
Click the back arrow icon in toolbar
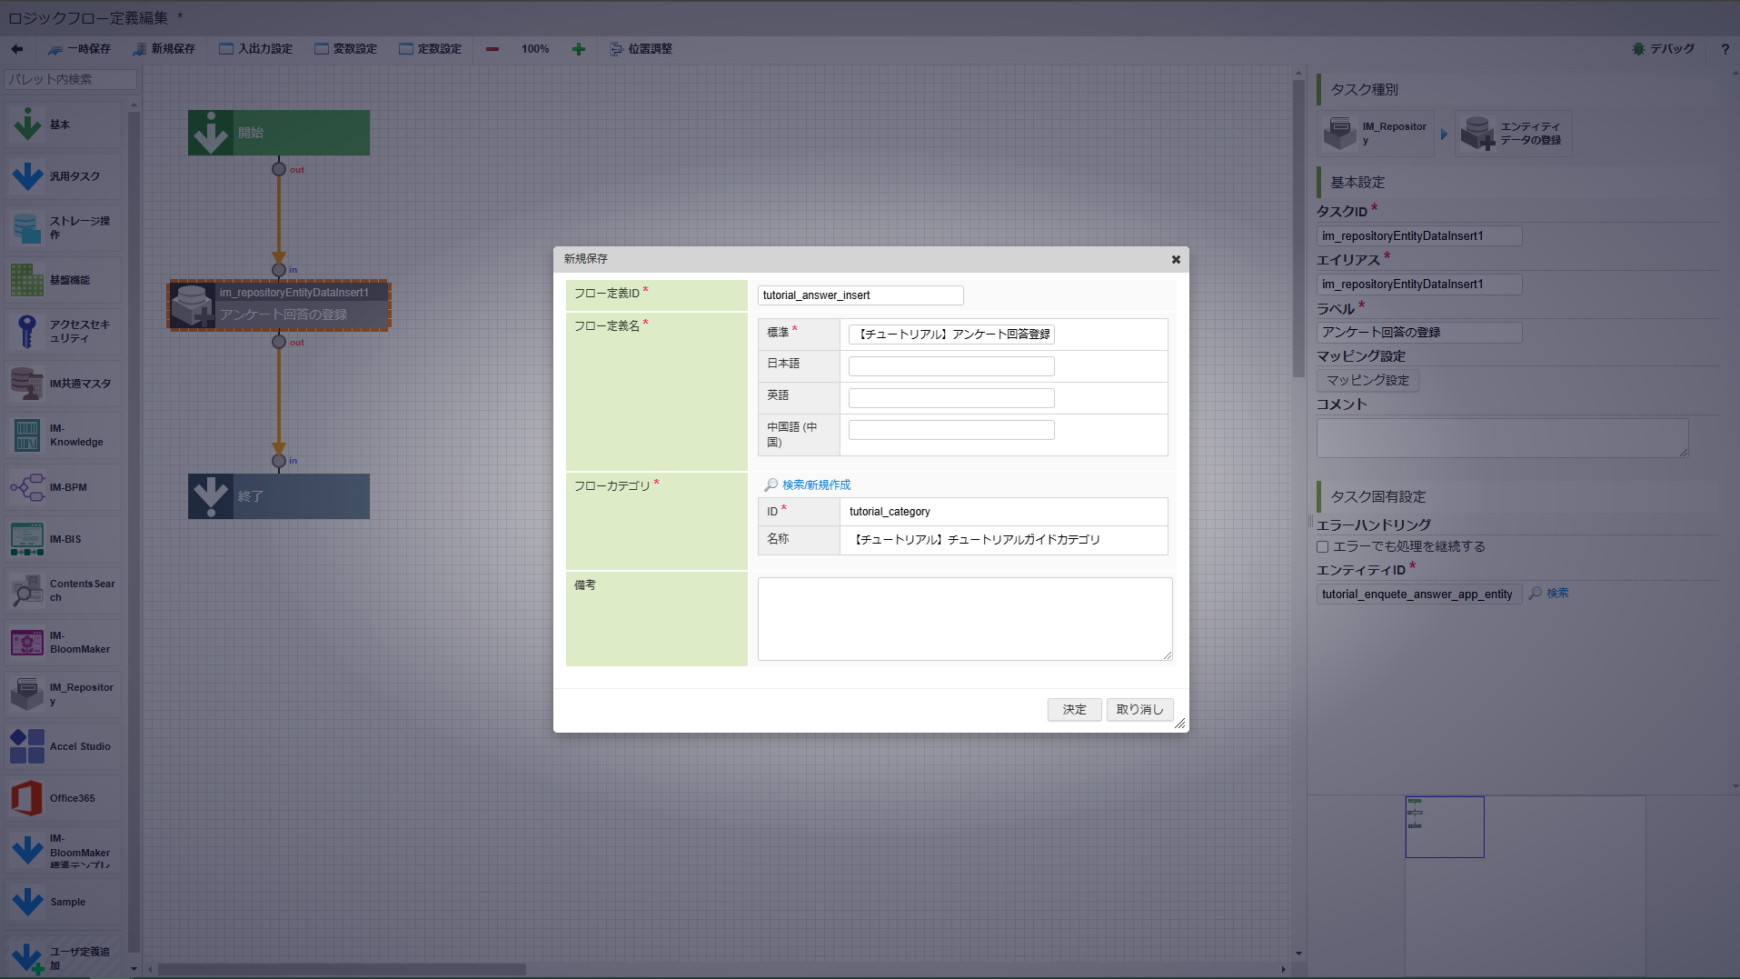coord(17,49)
